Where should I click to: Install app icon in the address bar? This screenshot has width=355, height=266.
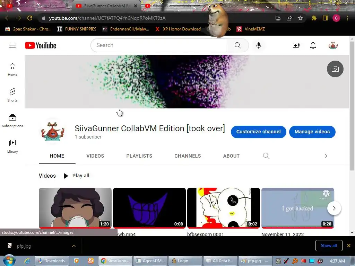[x=278, y=18]
